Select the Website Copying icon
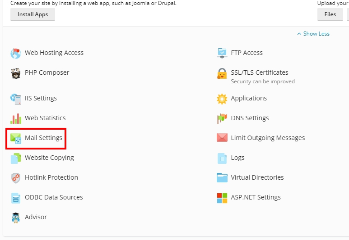 [16, 158]
